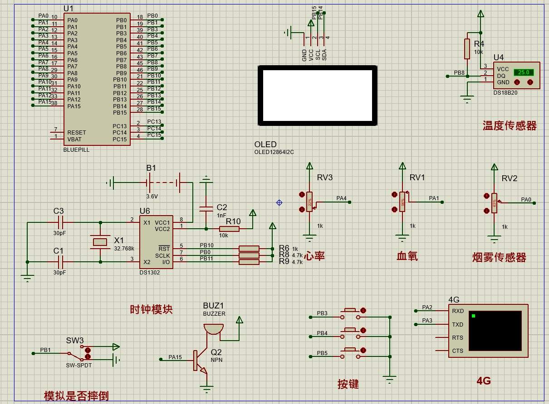Select resistor R4 above the DS18B20

coord(467,49)
